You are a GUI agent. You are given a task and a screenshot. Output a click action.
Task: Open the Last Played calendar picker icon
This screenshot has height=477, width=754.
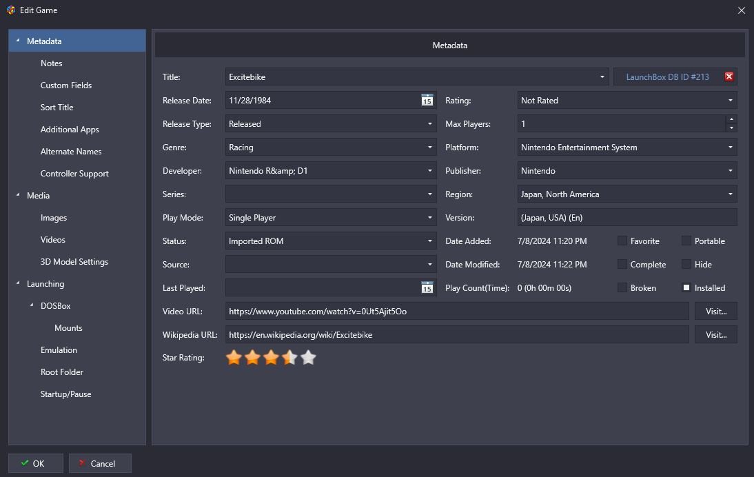[427, 287]
